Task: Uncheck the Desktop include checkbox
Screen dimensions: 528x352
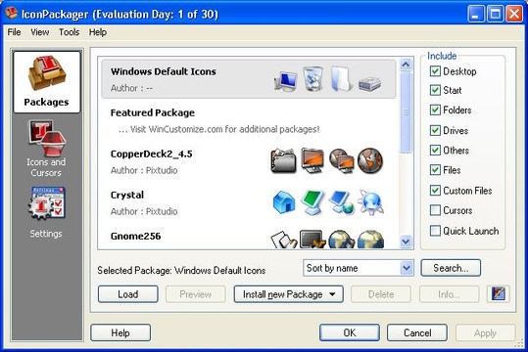Action: click(x=435, y=71)
